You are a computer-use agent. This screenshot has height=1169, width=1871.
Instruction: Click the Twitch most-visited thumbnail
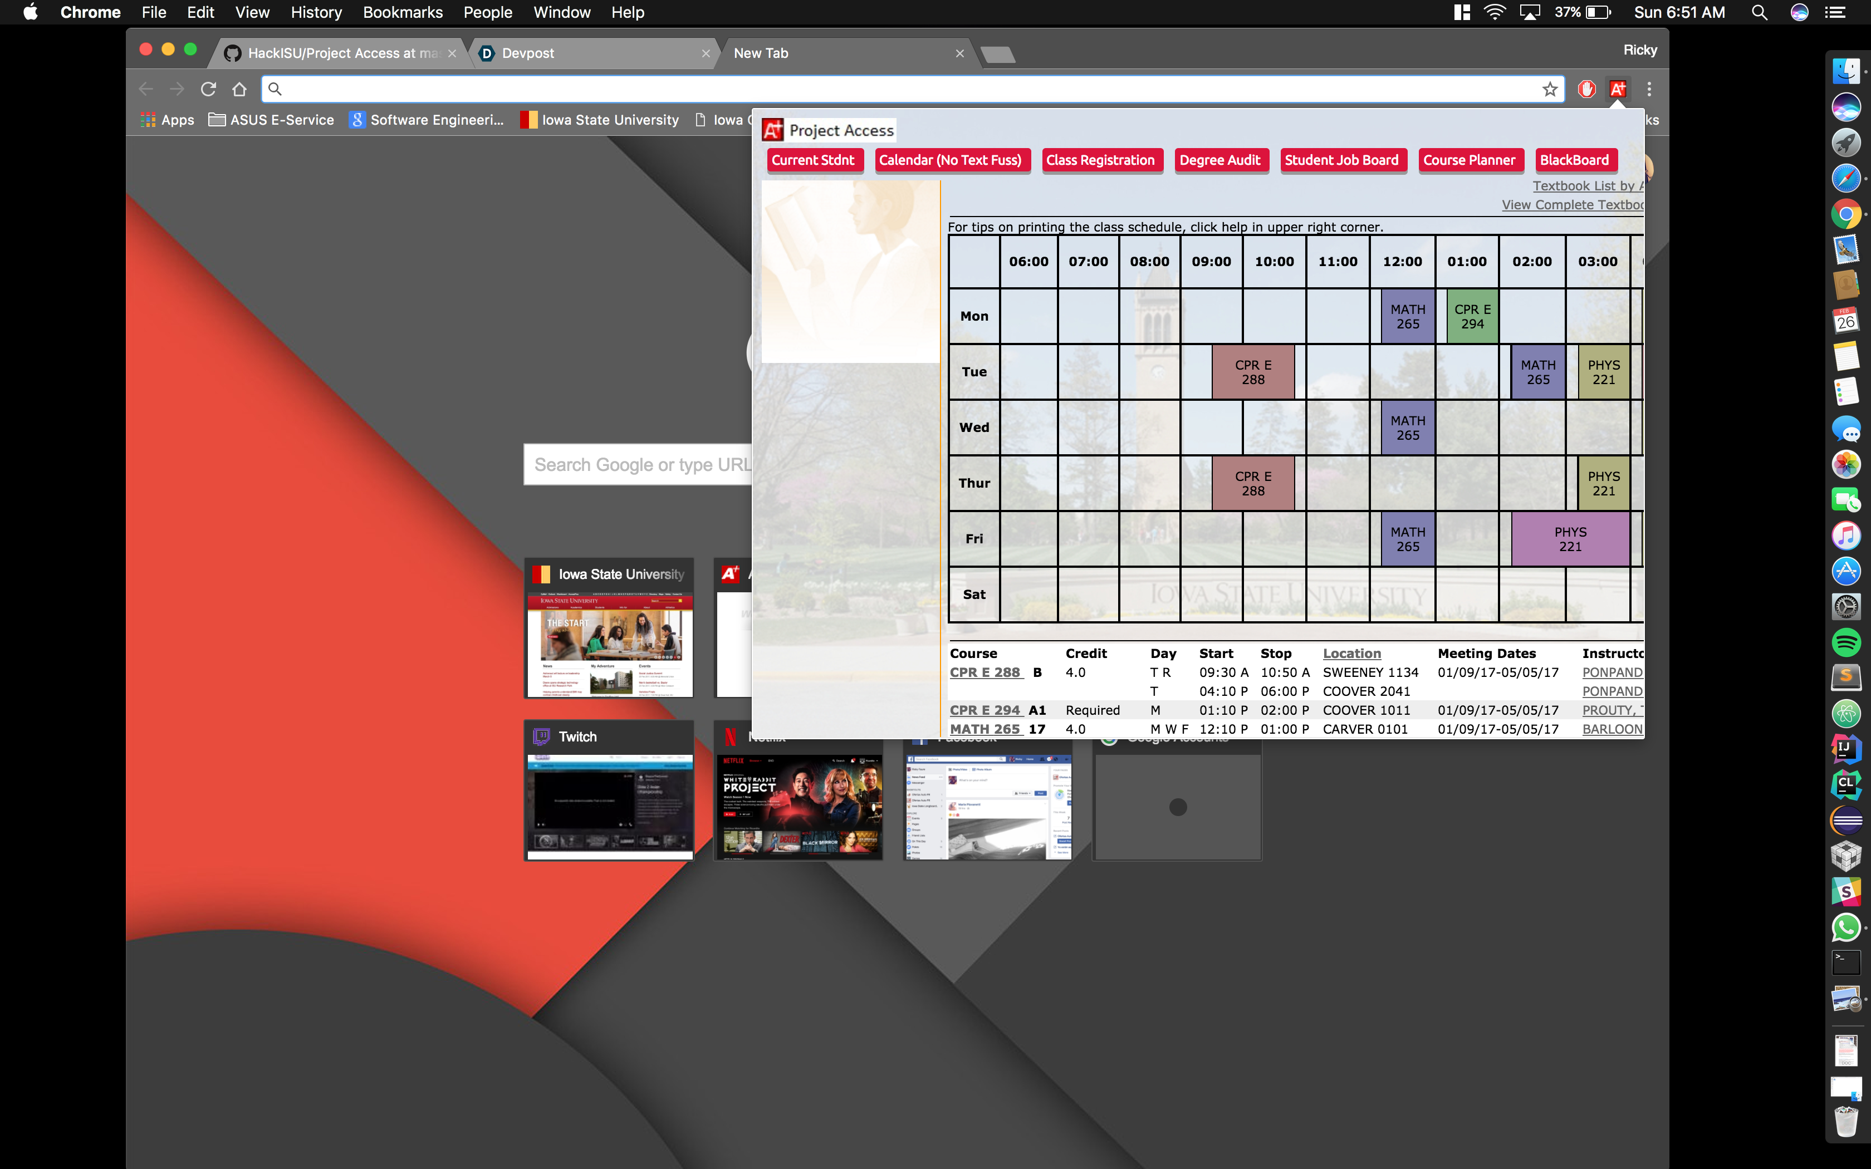pyautogui.click(x=609, y=790)
